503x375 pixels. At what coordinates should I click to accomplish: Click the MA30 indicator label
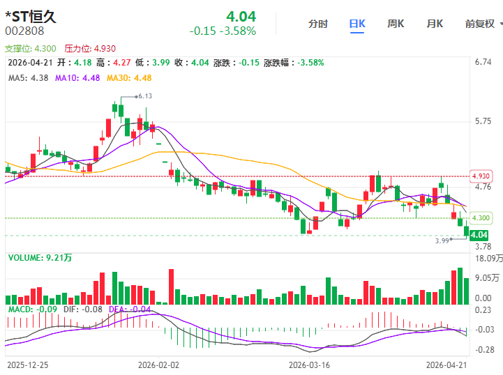(x=128, y=77)
